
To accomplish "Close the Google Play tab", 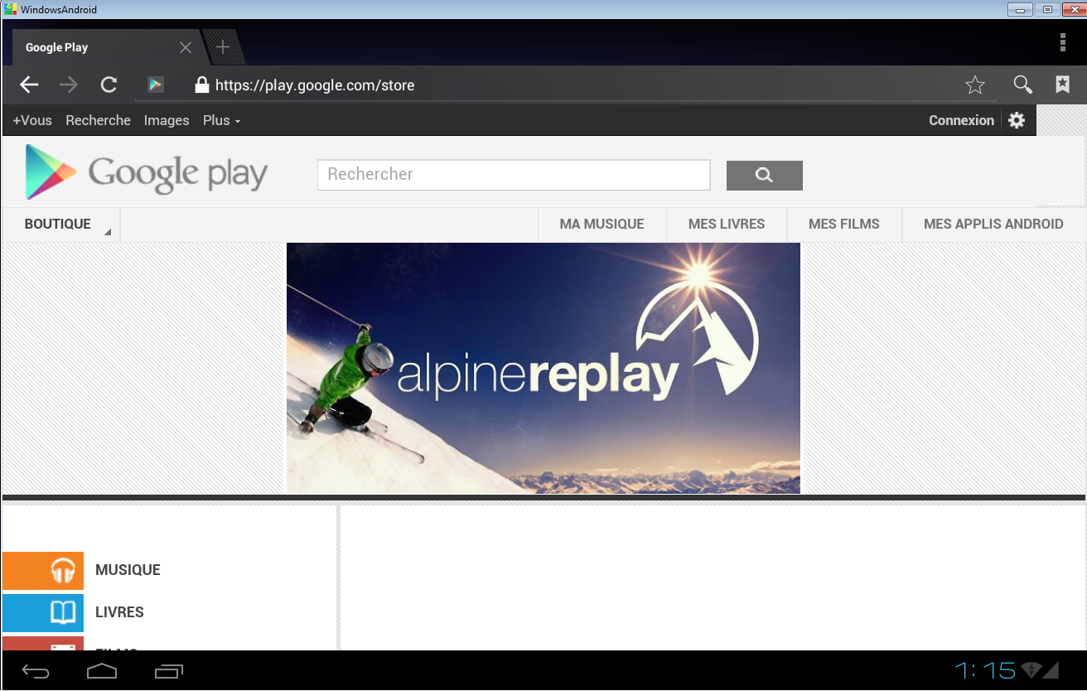I will coord(186,47).
